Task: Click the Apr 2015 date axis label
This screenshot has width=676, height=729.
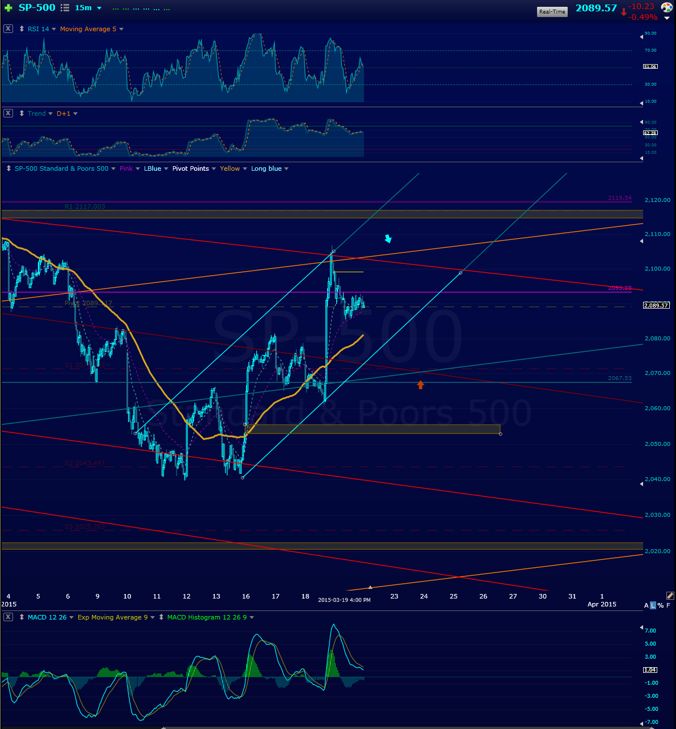Action: coord(602,604)
